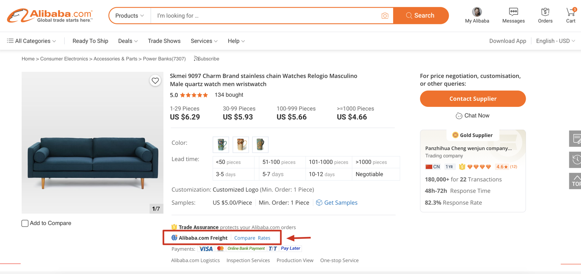Click the Alibaba.com logo
Screen dimensions: 581x274
(x=50, y=15)
